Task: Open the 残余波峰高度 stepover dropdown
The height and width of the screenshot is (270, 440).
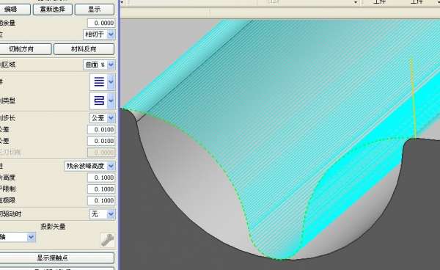Action: (111, 166)
